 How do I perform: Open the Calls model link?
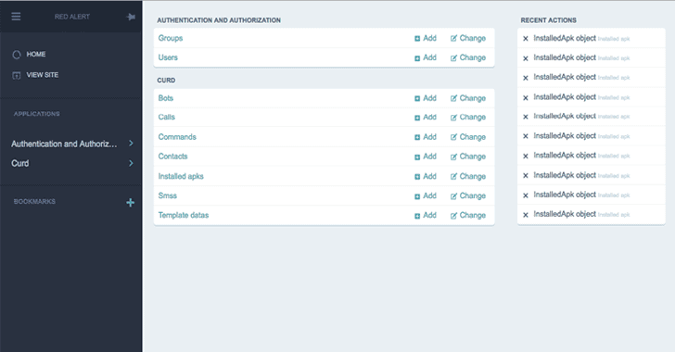pyautogui.click(x=167, y=117)
